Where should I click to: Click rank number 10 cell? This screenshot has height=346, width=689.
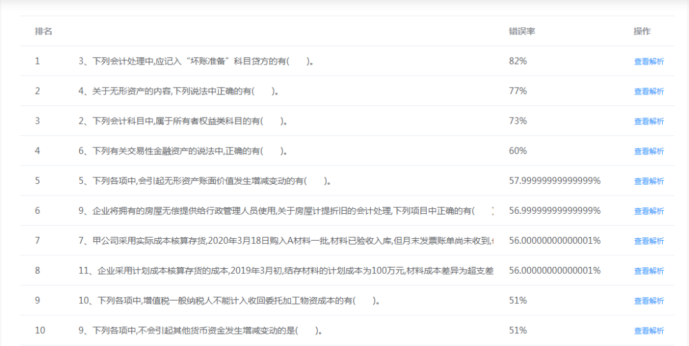tap(40, 331)
